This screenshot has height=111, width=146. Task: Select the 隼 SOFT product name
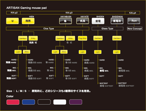coord(50,78)
